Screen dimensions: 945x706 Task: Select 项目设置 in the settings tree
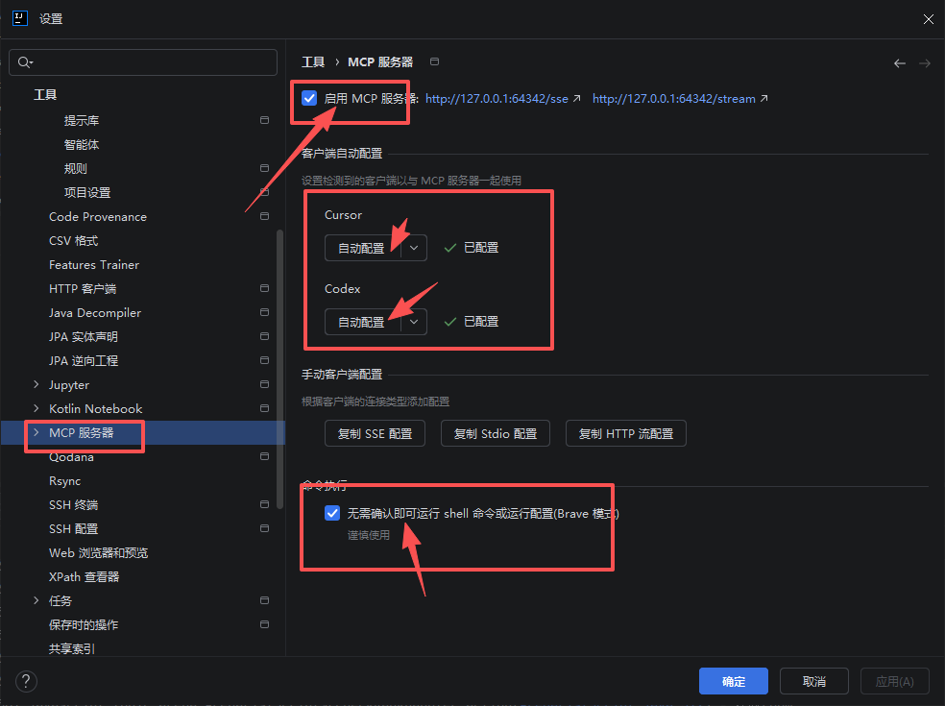click(87, 193)
